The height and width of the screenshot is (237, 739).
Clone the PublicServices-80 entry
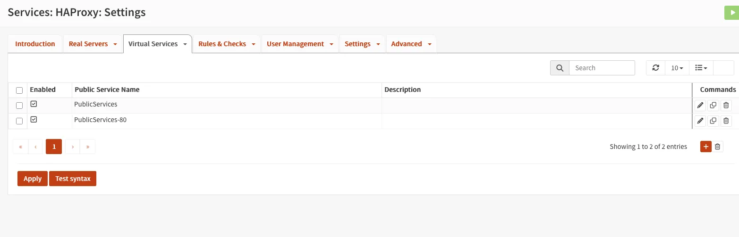coord(713,121)
